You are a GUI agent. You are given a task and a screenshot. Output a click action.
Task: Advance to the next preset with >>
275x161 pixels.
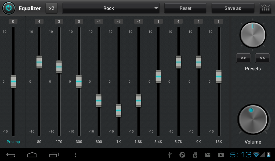tap(262, 58)
